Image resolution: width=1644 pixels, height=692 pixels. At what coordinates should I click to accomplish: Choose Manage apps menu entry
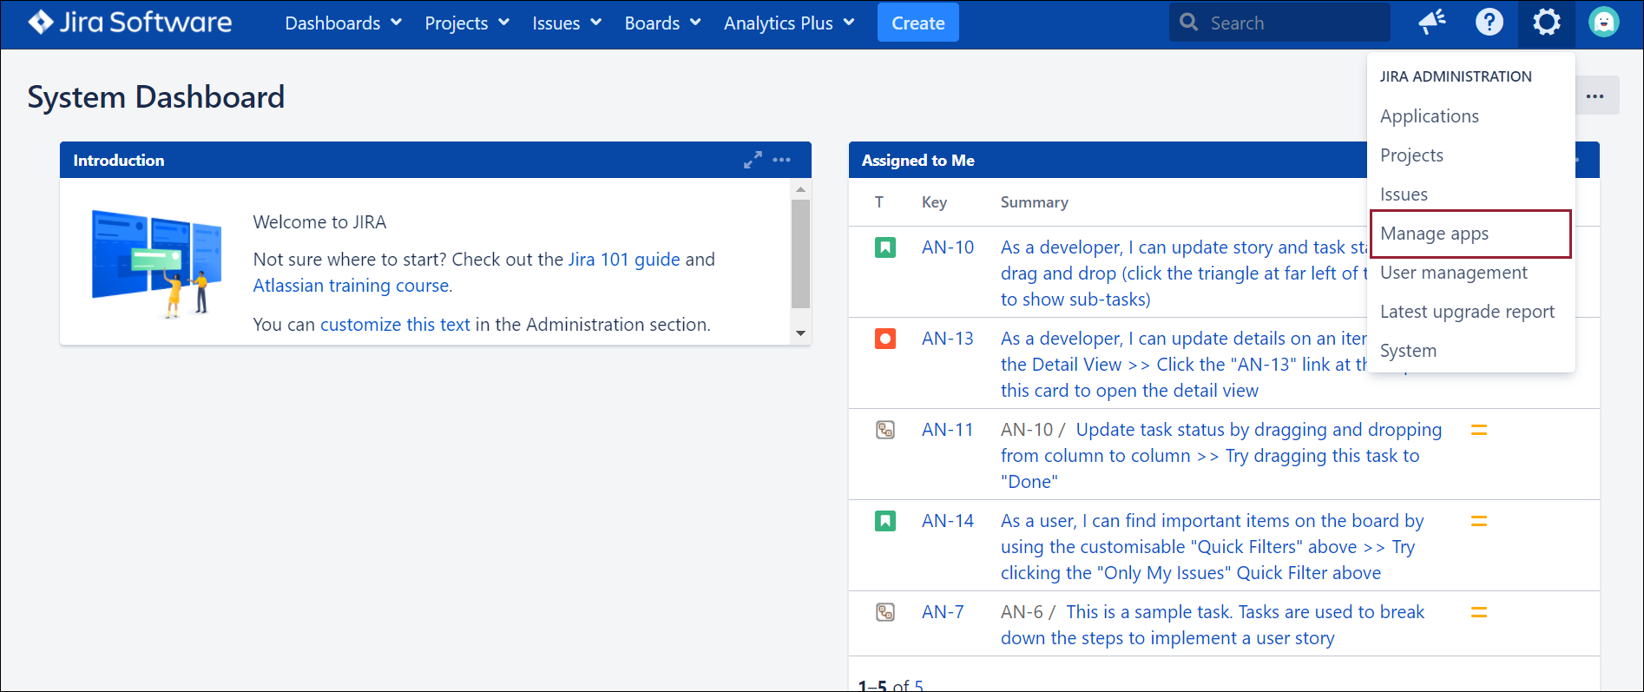1471,234
